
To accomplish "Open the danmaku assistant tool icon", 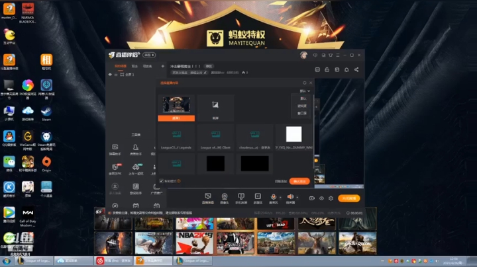I will (x=115, y=149).
